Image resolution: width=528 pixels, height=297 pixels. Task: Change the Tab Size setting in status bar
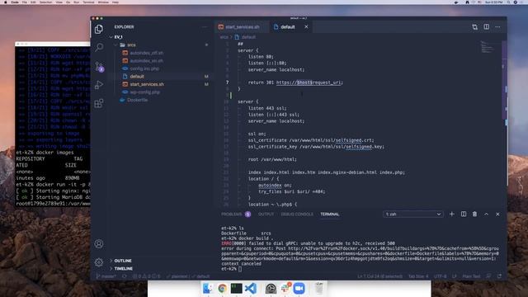coord(418,276)
